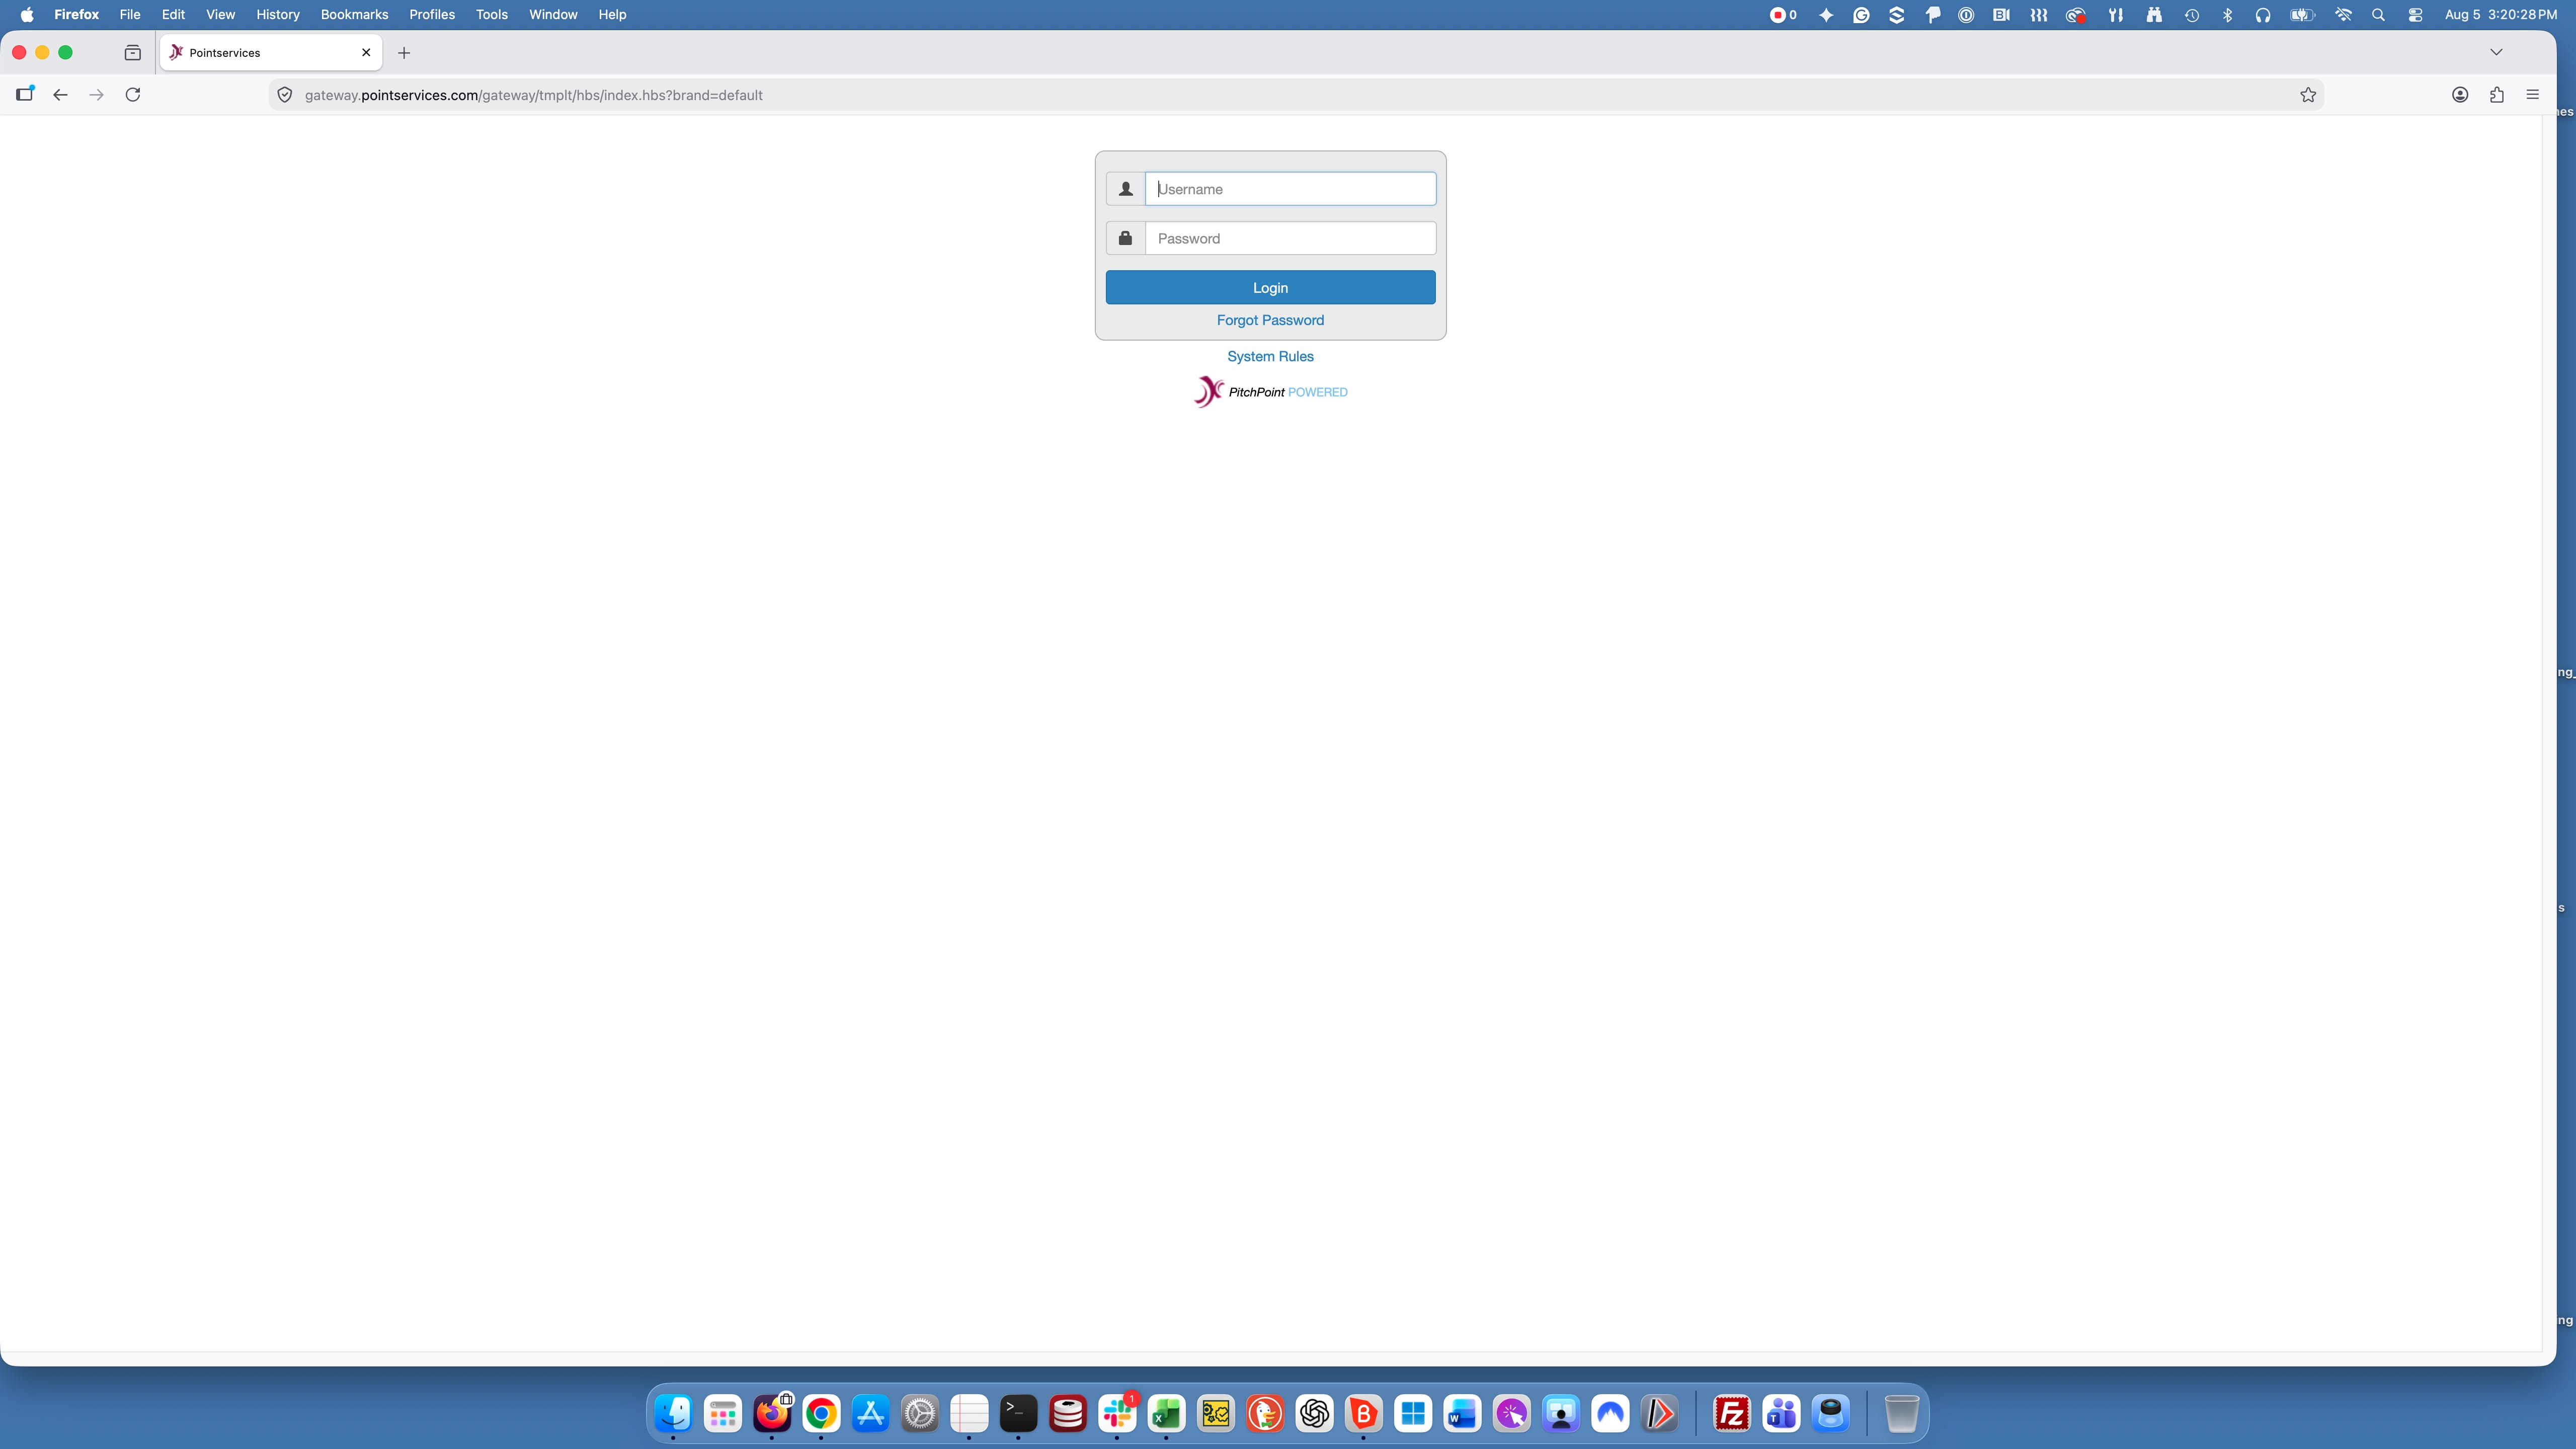
Task: Open System Settings from the Dock
Action: click(x=919, y=1414)
